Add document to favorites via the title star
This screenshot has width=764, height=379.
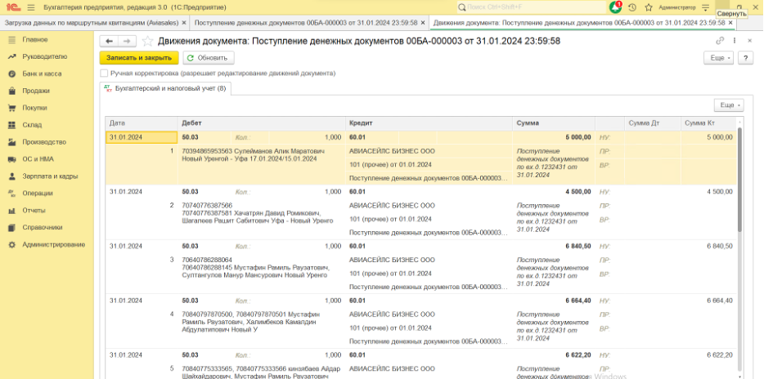[x=147, y=42]
